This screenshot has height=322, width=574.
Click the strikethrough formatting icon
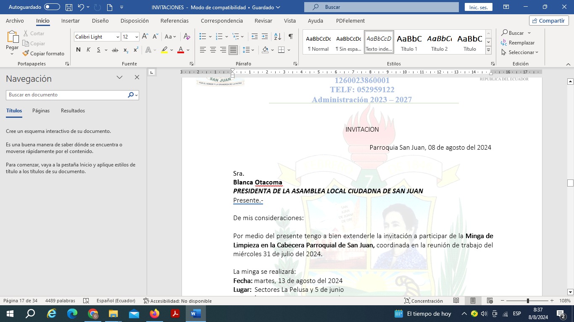coord(115,50)
